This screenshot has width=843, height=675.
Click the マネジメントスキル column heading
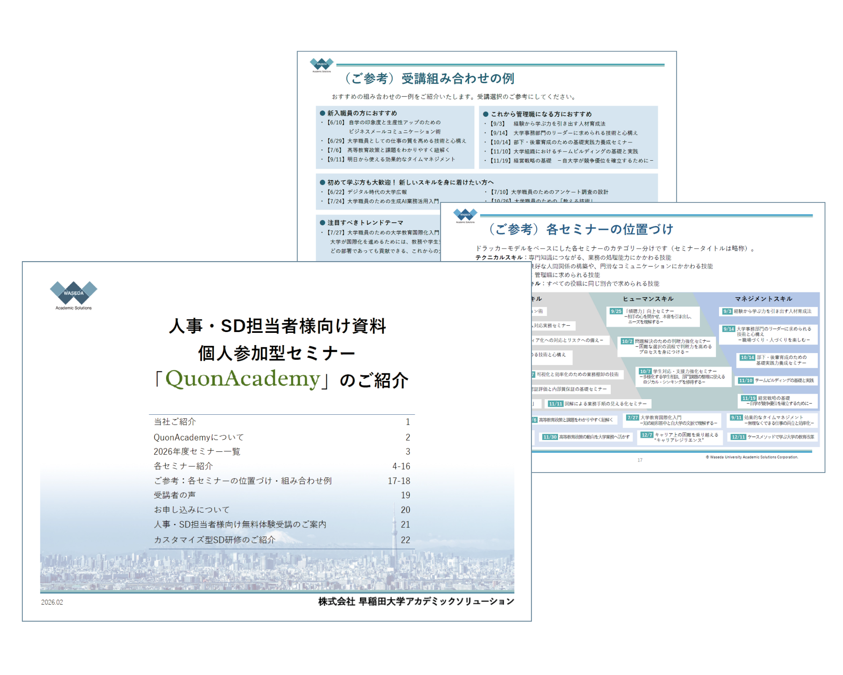click(x=763, y=299)
